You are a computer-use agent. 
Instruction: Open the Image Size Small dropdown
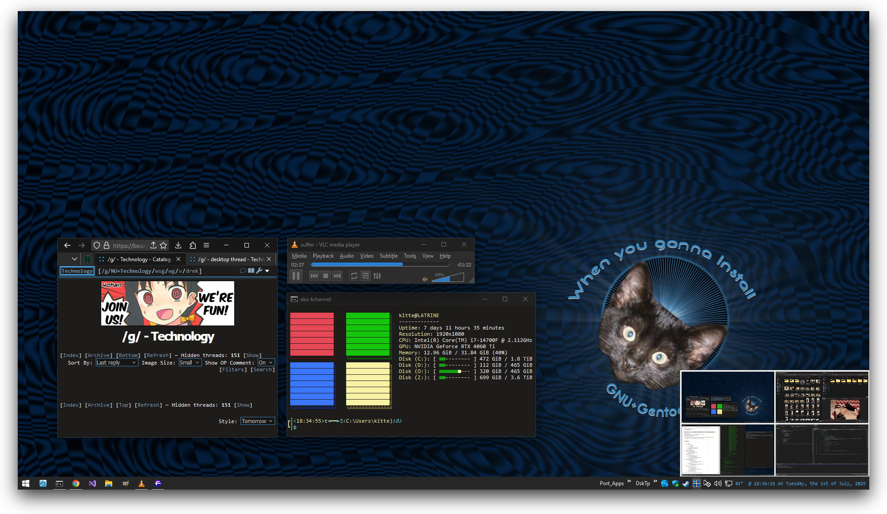(x=190, y=363)
